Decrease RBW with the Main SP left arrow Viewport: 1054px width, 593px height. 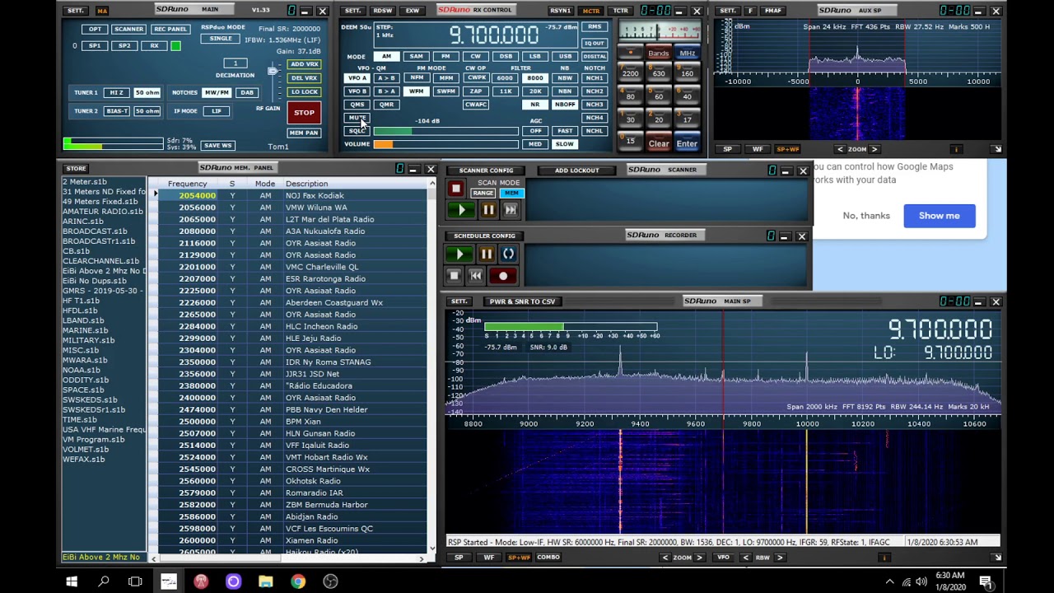[745, 558]
